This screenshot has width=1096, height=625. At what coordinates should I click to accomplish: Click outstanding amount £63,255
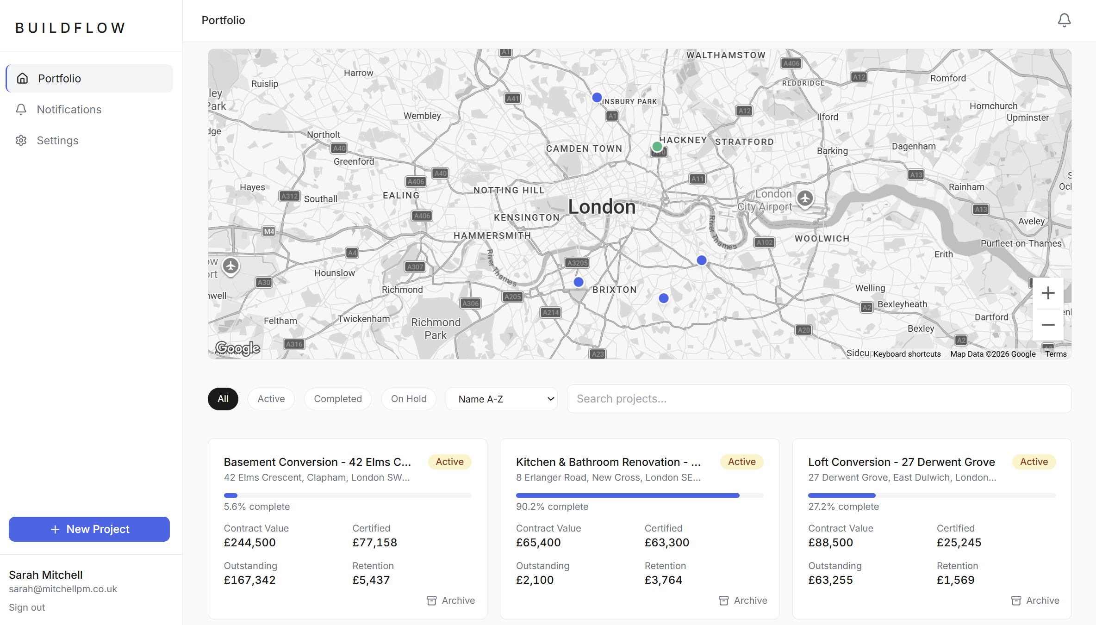(x=830, y=580)
